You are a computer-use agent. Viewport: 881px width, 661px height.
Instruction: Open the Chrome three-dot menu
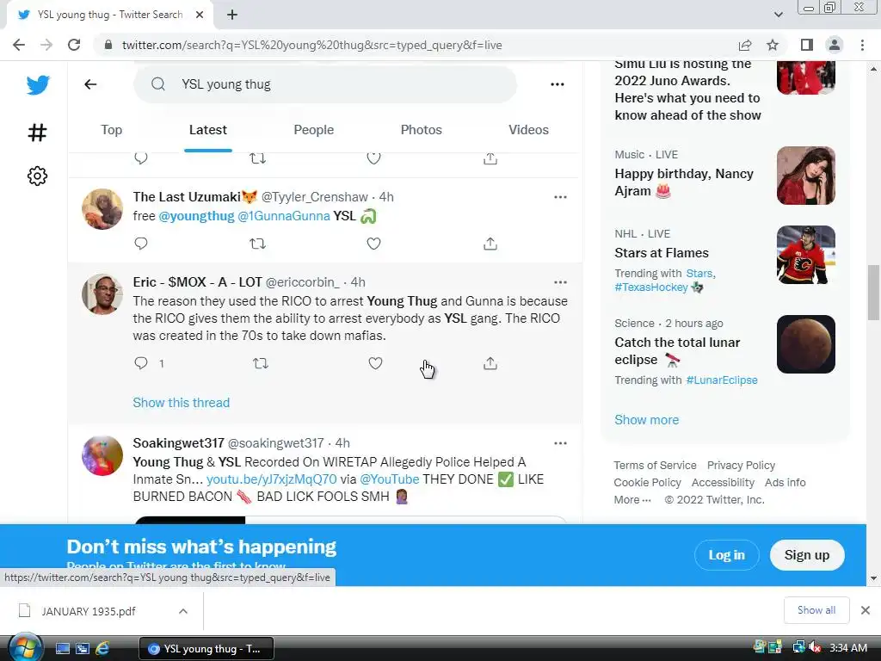pyautogui.click(x=862, y=45)
